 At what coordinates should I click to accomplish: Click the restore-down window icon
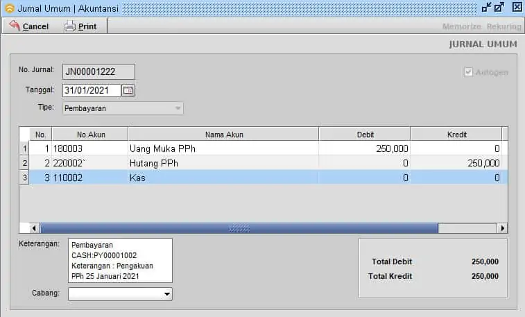(x=486, y=8)
